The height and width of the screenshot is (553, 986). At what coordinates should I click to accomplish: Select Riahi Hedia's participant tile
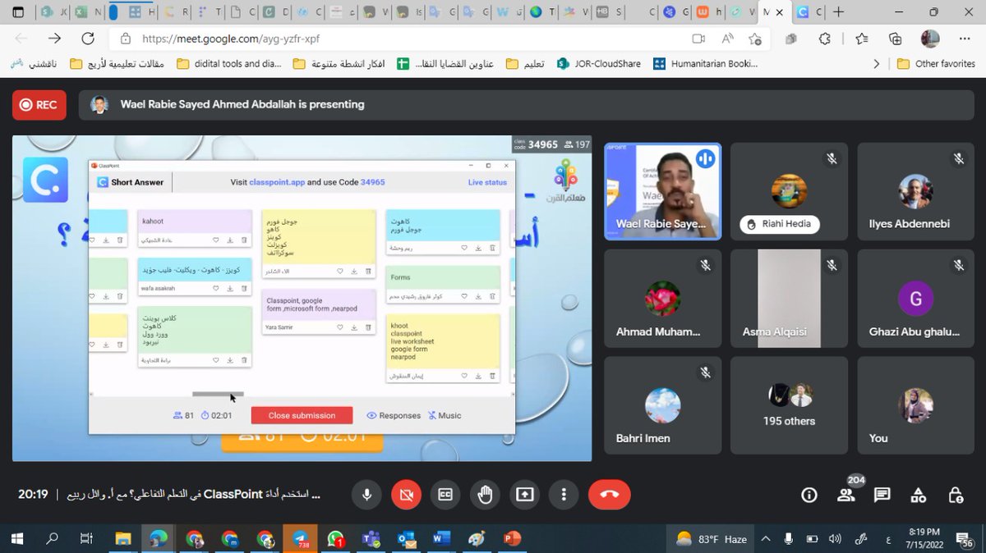(790, 191)
